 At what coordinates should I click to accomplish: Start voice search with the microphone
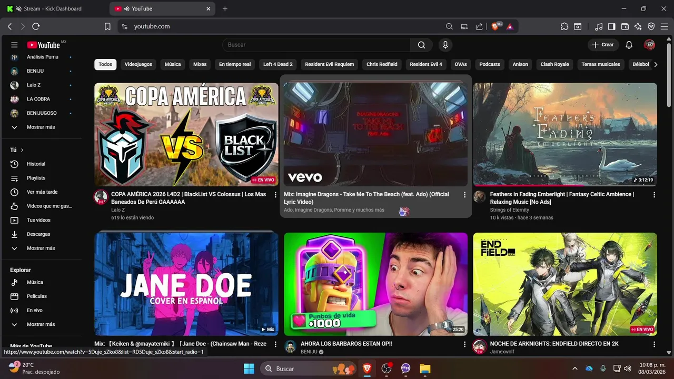445,45
